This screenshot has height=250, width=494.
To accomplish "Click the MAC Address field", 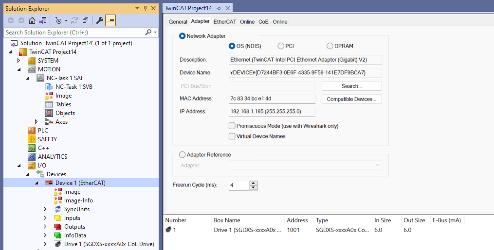I will [272, 99].
